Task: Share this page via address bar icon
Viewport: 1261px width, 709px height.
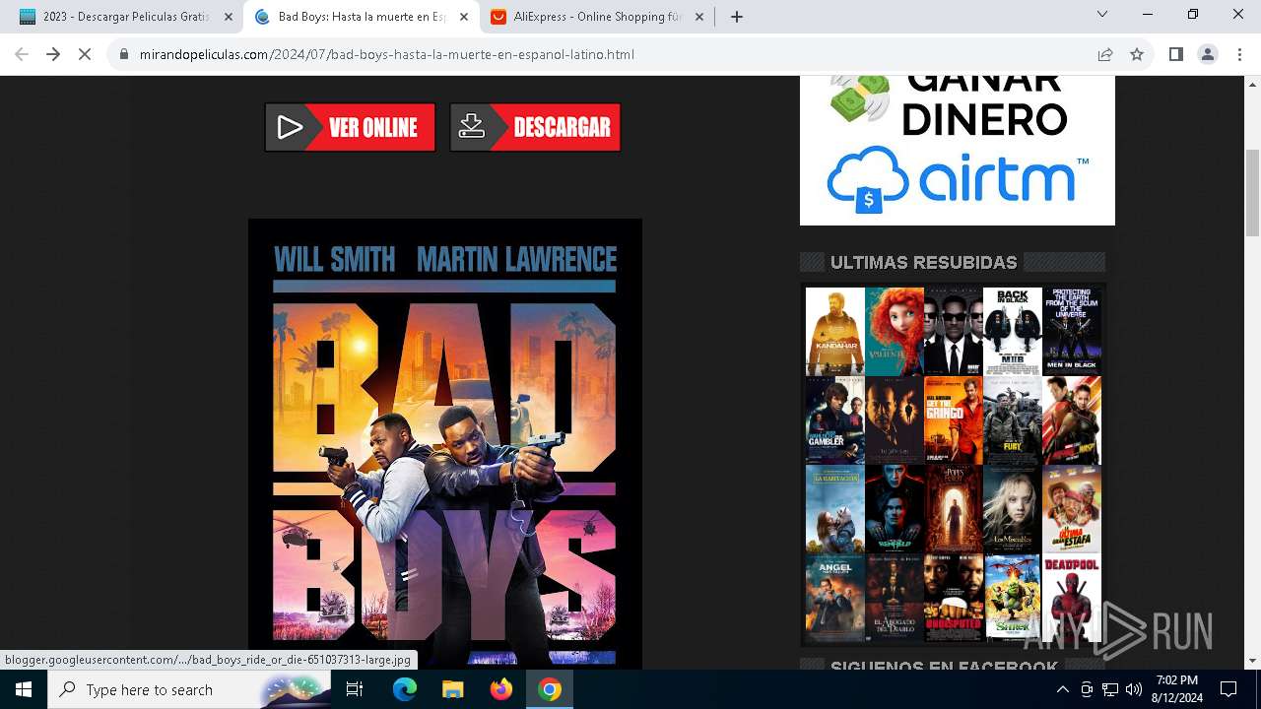Action: (x=1105, y=54)
